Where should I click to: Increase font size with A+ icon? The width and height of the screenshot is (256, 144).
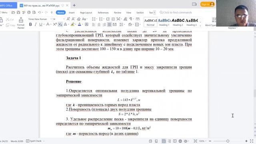[x=68, y=19]
